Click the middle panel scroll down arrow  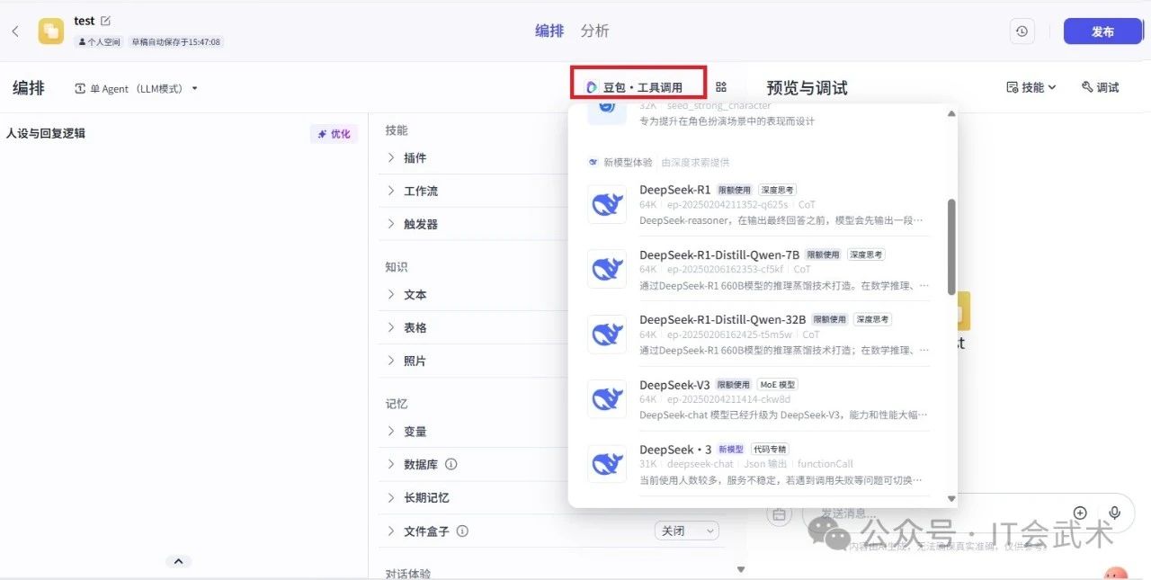coord(740,569)
